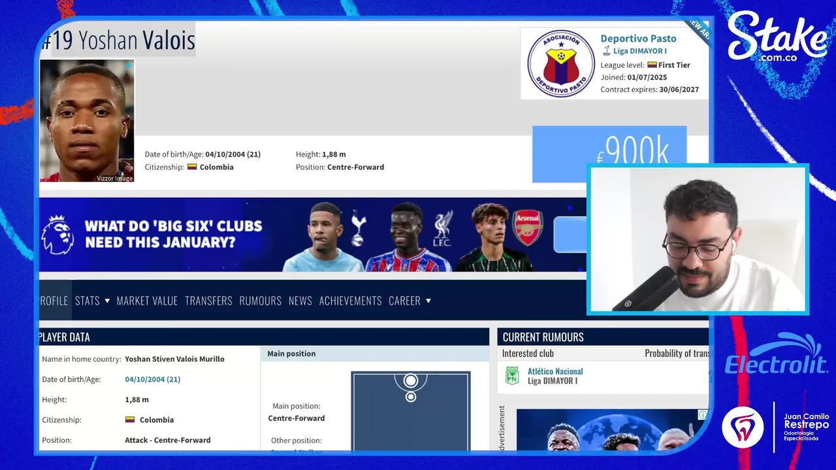Select the contract expiry date 30/06/2027

679,89
